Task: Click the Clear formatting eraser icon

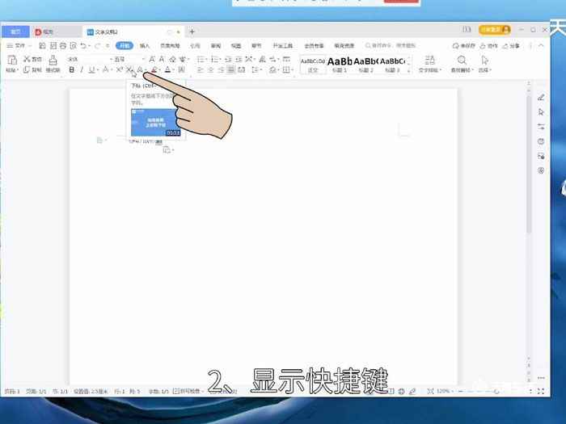Action: 172,59
